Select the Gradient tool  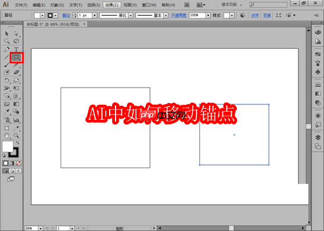point(16,104)
